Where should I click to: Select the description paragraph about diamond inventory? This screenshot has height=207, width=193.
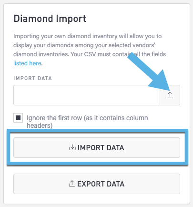pyautogui.click(x=90, y=50)
